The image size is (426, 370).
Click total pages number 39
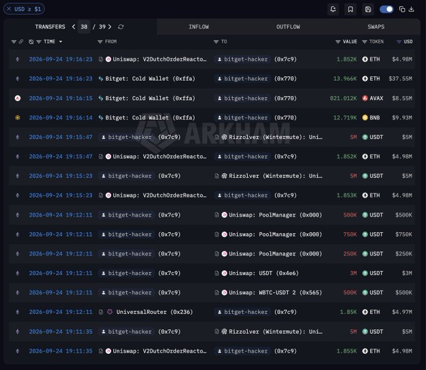coord(102,27)
